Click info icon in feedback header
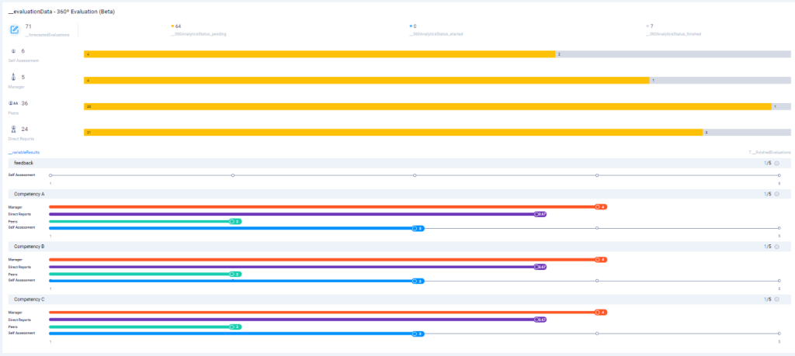 [777, 163]
